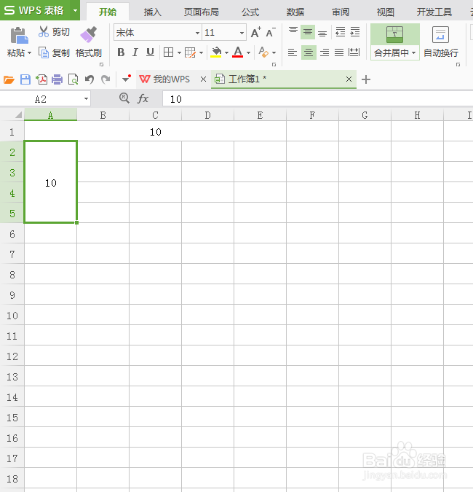Open the font size dropdown

pos(242,33)
